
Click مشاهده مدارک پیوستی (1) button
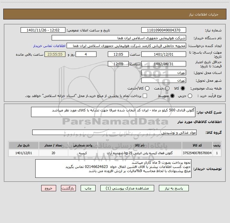click(127, 188)
